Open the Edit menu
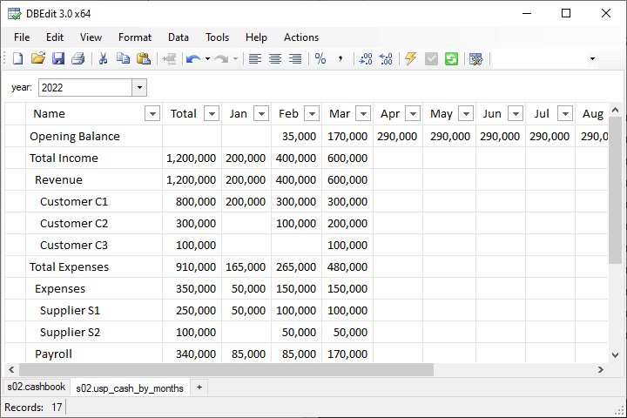The height and width of the screenshot is (418, 627). coord(54,37)
